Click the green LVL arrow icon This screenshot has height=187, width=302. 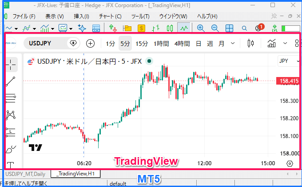click(274, 28)
